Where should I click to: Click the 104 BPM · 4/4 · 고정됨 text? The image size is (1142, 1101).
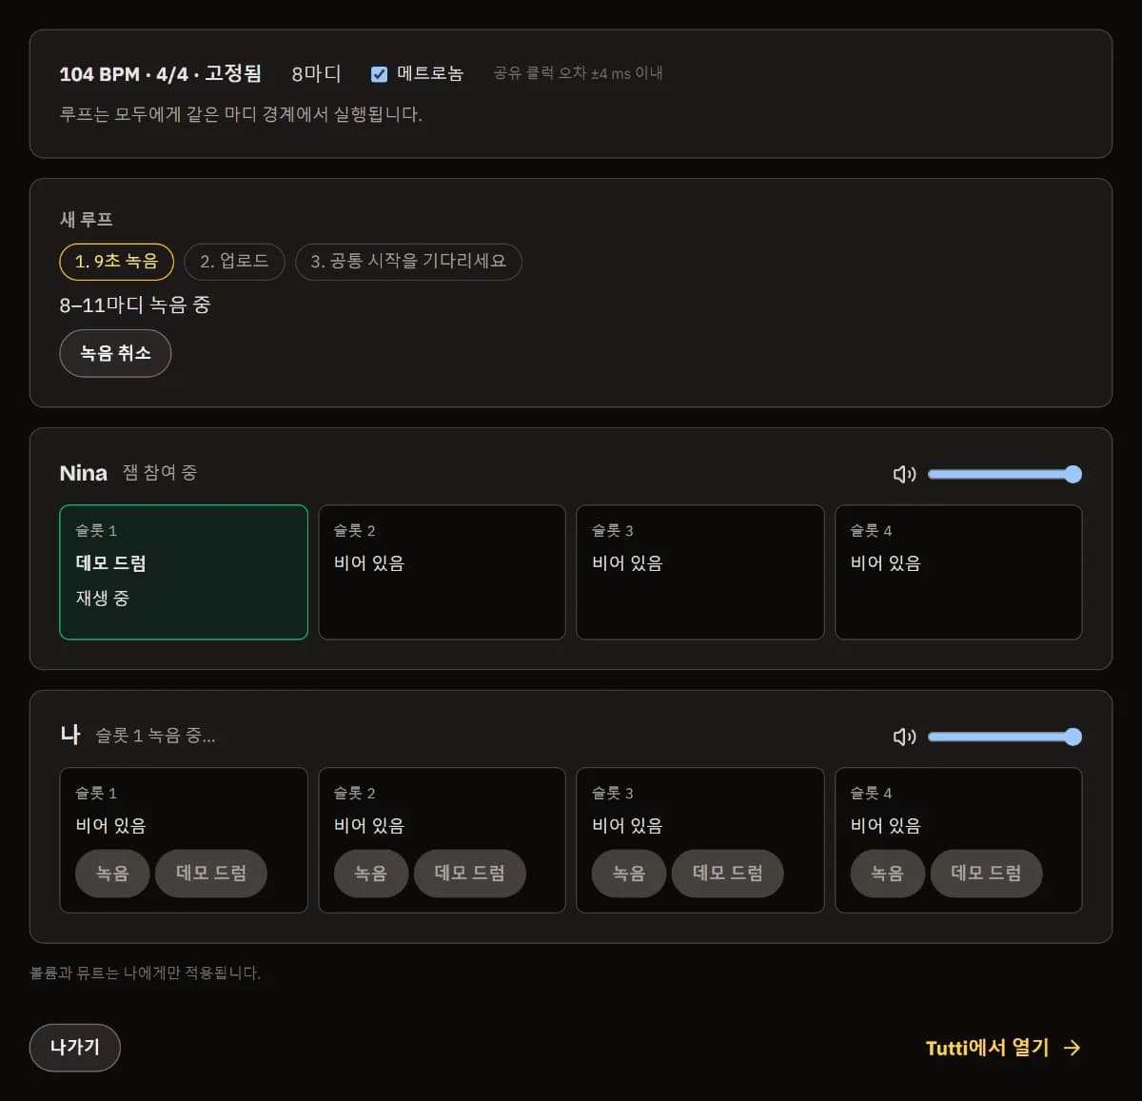160,74
